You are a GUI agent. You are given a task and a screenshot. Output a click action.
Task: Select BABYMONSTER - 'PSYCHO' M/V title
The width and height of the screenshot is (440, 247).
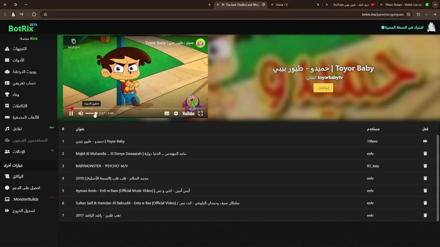click(x=102, y=166)
